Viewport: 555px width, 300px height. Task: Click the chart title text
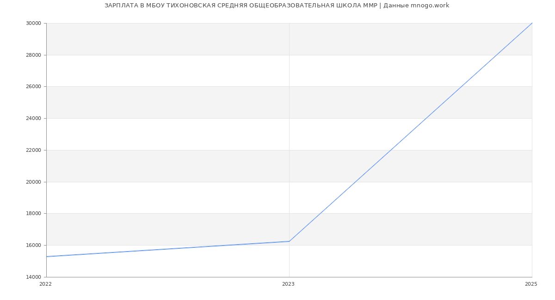pyautogui.click(x=277, y=6)
